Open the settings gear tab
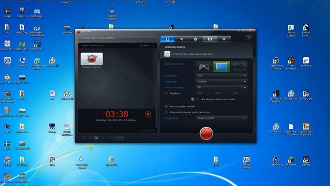 pos(224,39)
